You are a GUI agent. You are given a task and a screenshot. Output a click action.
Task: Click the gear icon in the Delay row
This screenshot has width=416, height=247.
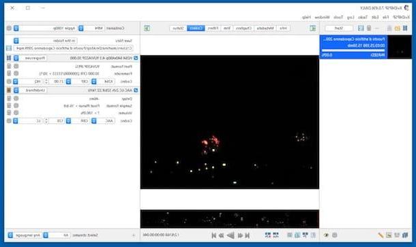16,99
